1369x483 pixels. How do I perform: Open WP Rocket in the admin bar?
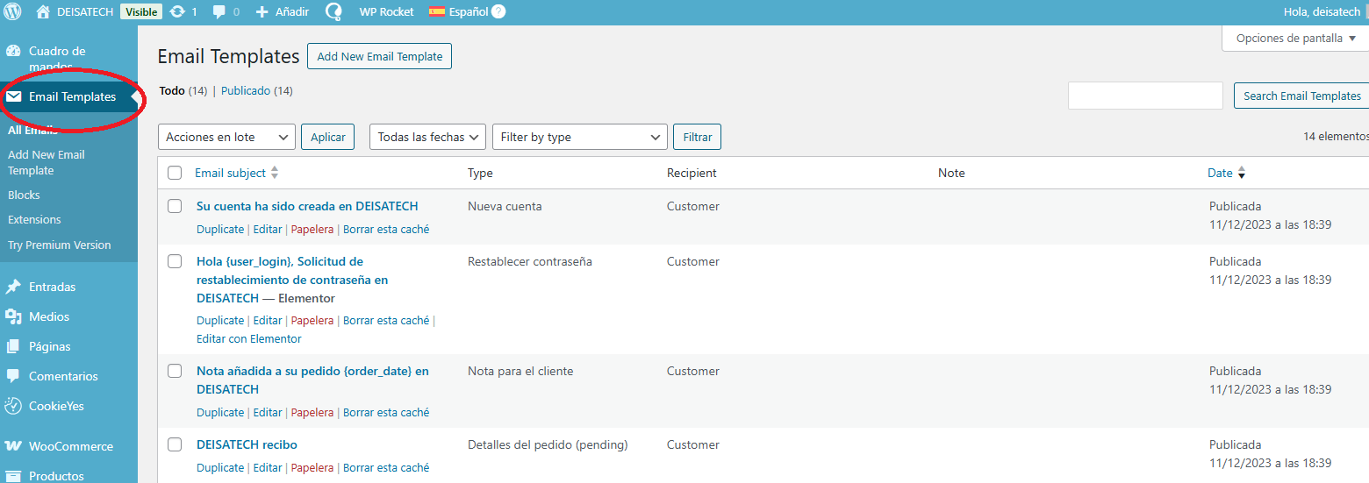[x=386, y=12]
